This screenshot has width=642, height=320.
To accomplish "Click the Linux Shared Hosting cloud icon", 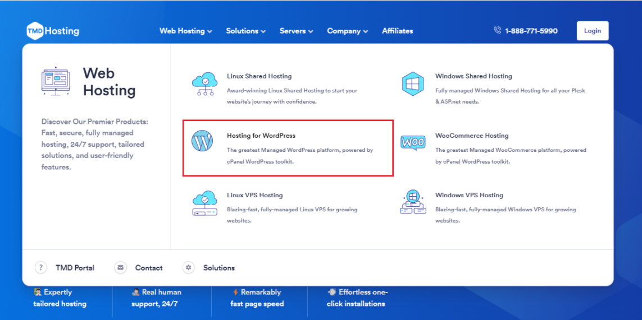I will point(204,84).
